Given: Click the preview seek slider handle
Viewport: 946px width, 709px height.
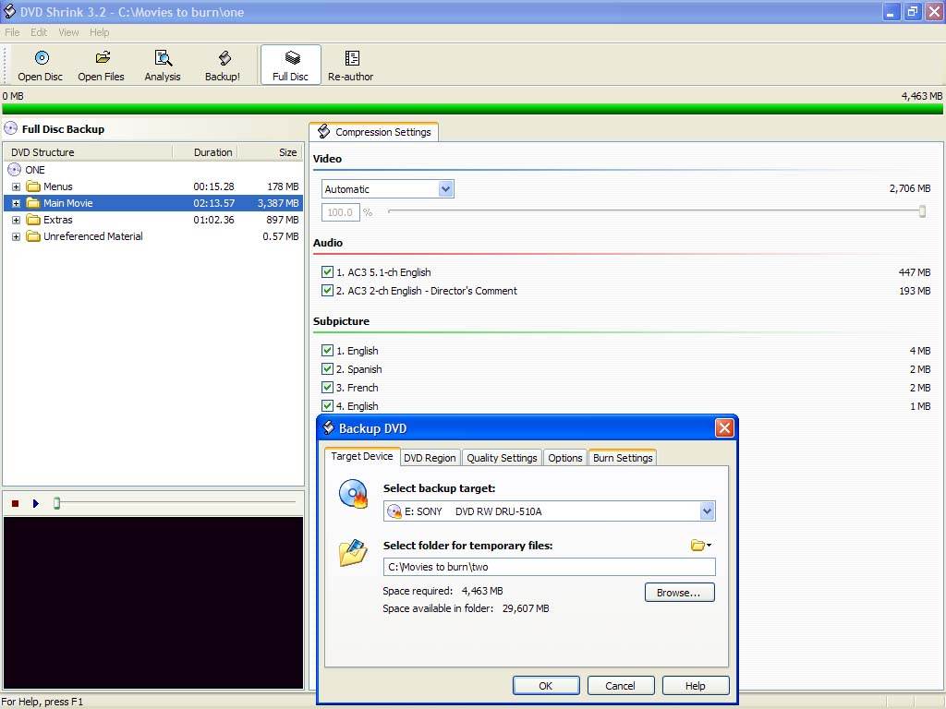Looking at the screenshot, I should click(56, 503).
